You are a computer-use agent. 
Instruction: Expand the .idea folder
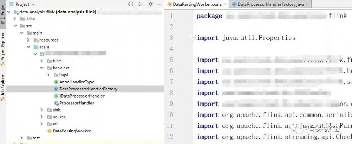tap(15, 19)
